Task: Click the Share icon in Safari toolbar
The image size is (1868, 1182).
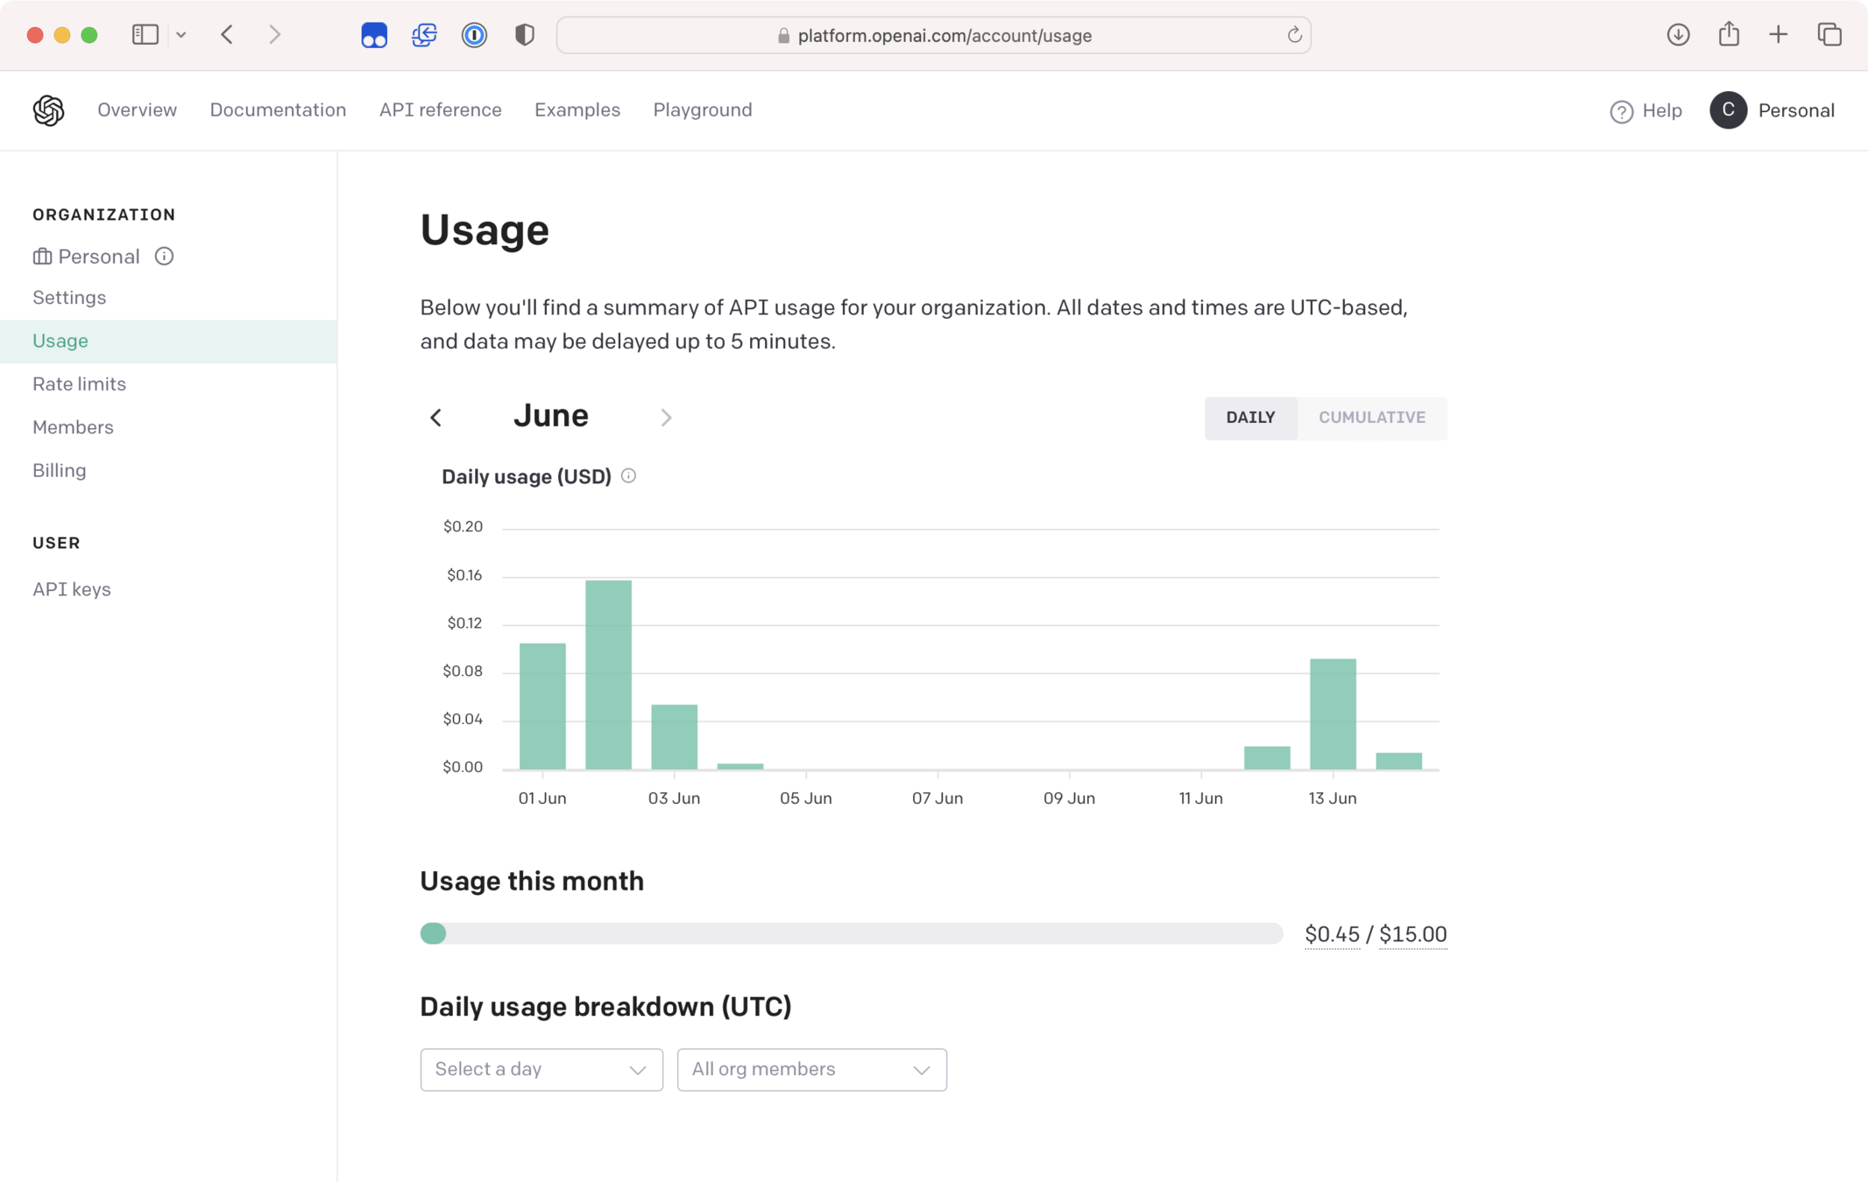Action: tap(1728, 35)
